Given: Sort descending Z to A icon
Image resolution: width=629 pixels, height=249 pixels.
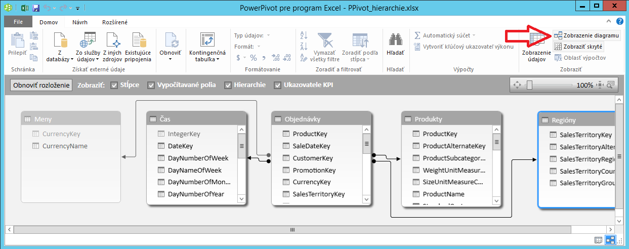Looking at the screenshot, I should (x=304, y=46).
